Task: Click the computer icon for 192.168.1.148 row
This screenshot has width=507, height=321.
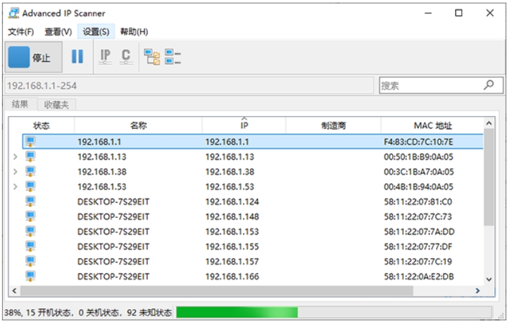Action: (30, 216)
